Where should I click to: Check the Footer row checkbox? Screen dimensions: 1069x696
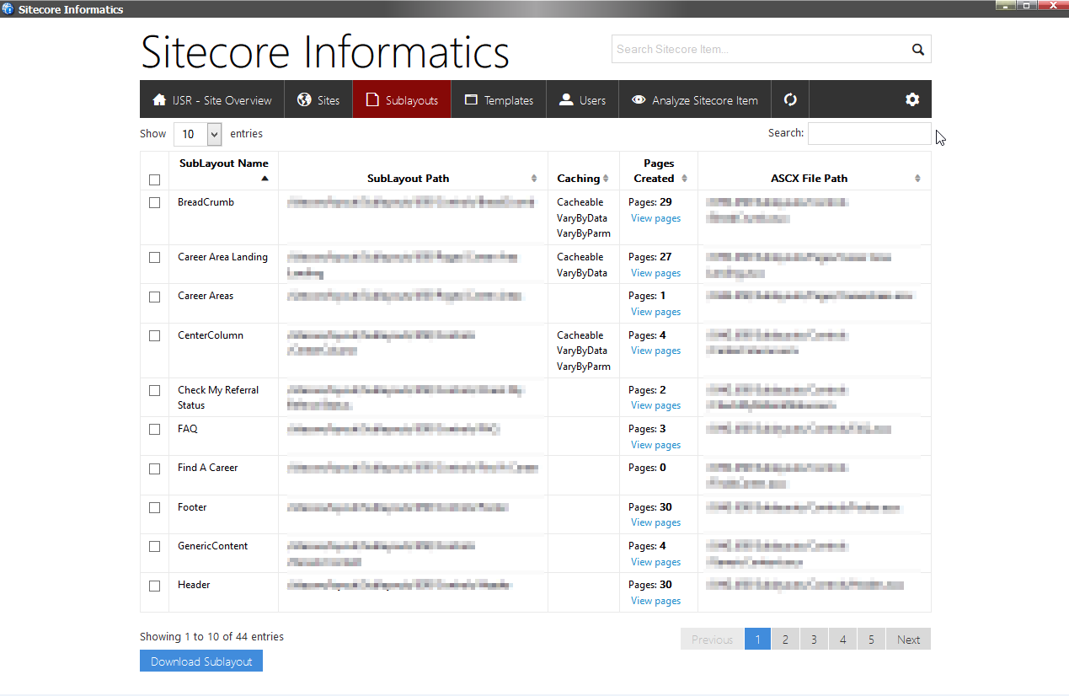pyautogui.click(x=154, y=507)
